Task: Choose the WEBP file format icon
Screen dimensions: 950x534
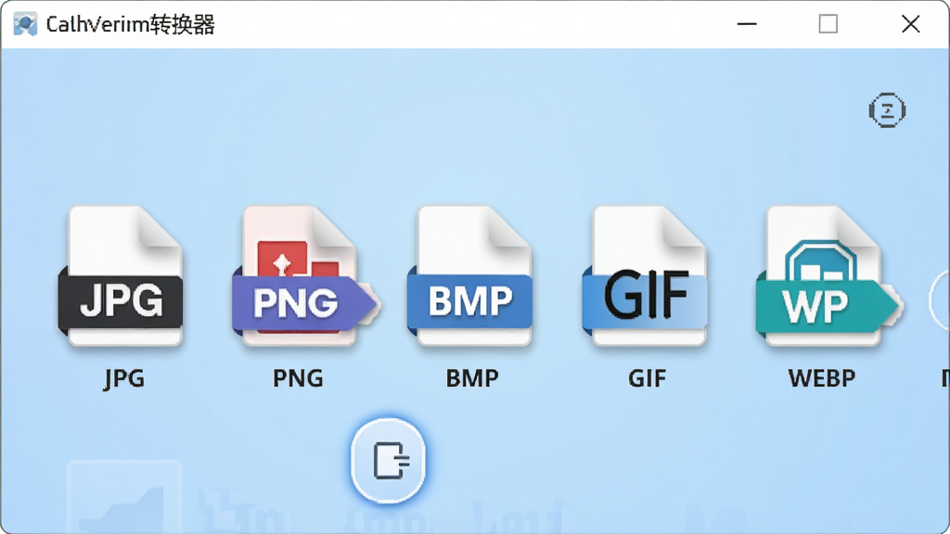Action: pos(828,276)
